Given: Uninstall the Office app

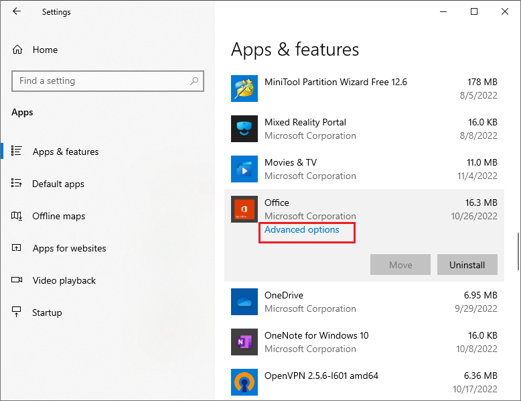Looking at the screenshot, I should (x=467, y=265).
